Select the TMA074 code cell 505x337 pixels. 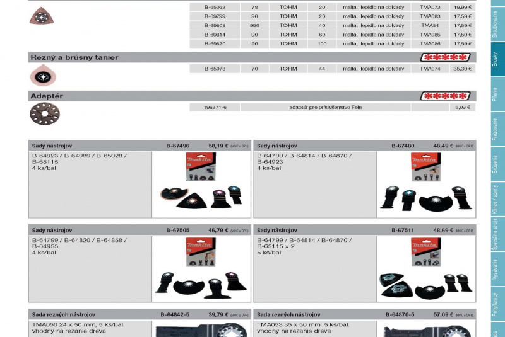pos(431,69)
